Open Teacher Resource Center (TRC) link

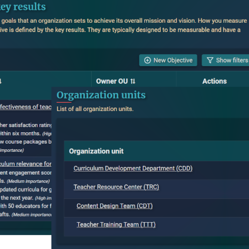pos(116,187)
